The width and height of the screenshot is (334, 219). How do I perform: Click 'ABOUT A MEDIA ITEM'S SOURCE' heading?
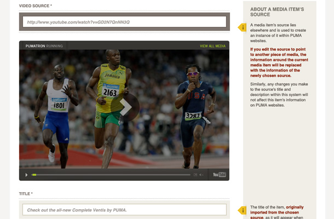277,12
